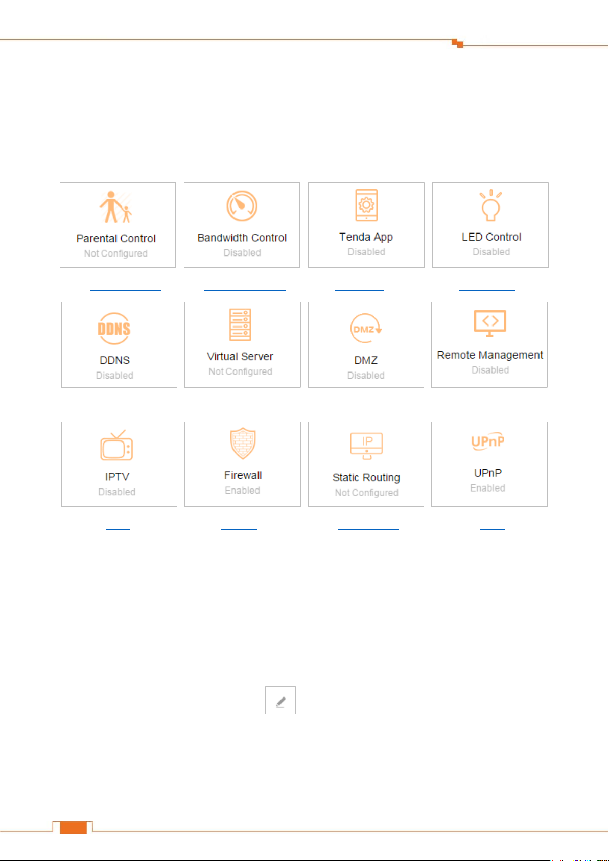Select the Static Routing IP monitor icon
Viewport: 609px width, 861px height.
(366, 446)
